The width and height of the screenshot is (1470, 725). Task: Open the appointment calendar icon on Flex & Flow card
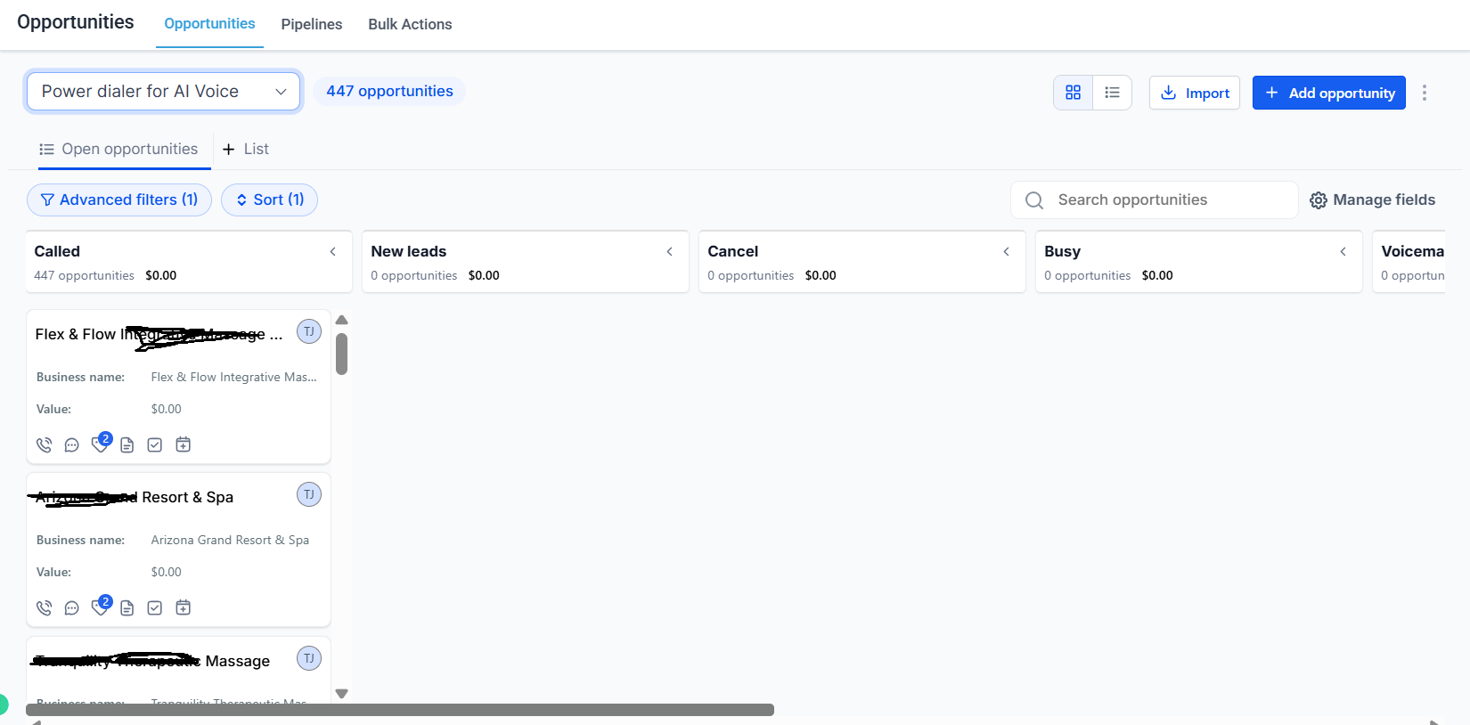184,444
